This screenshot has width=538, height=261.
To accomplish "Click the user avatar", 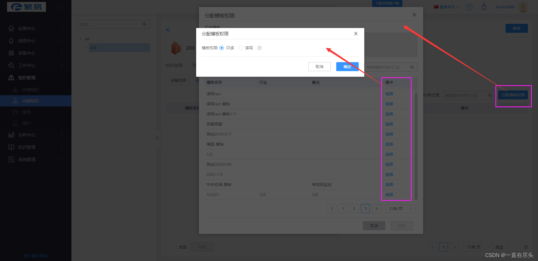I will click(523, 7).
